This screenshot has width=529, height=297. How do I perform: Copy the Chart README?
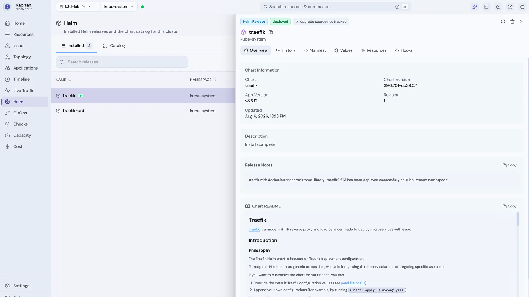[510, 206]
